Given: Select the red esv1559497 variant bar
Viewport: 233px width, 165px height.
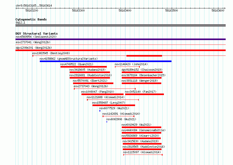Looking at the screenshot, I should (114, 105).
